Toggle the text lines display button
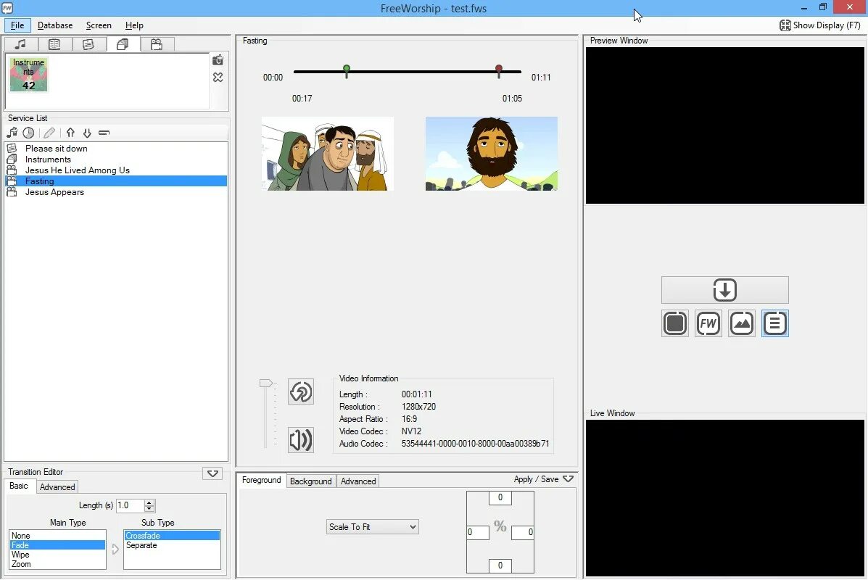 tap(774, 323)
